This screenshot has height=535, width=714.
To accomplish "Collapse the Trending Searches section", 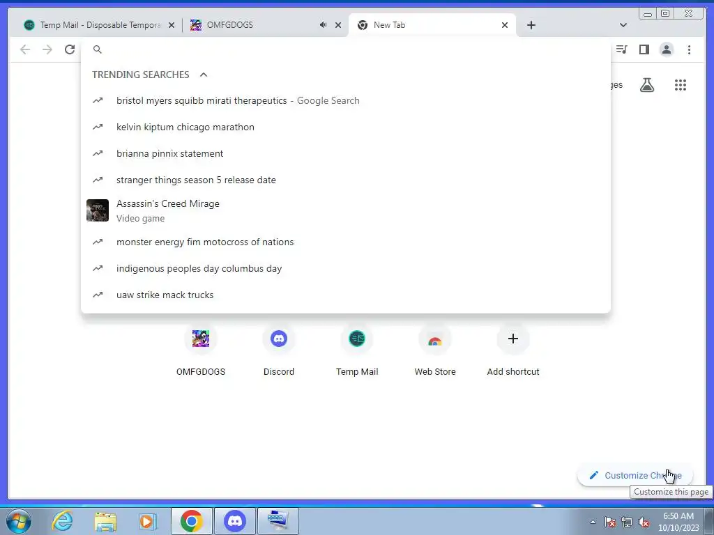I will pyautogui.click(x=204, y=75).
